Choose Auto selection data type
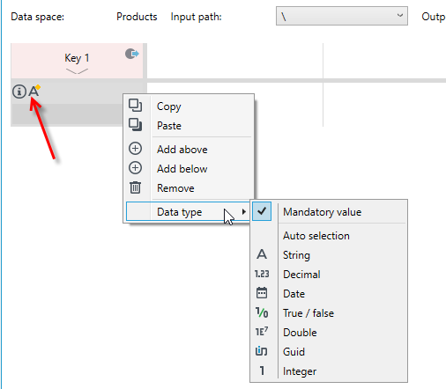Image resolution: width=446 pixels, height=389 pixels. pos(329,236)
